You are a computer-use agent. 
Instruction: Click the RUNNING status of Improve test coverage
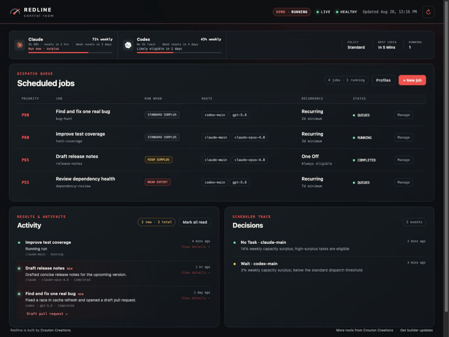tap(362, 138)
